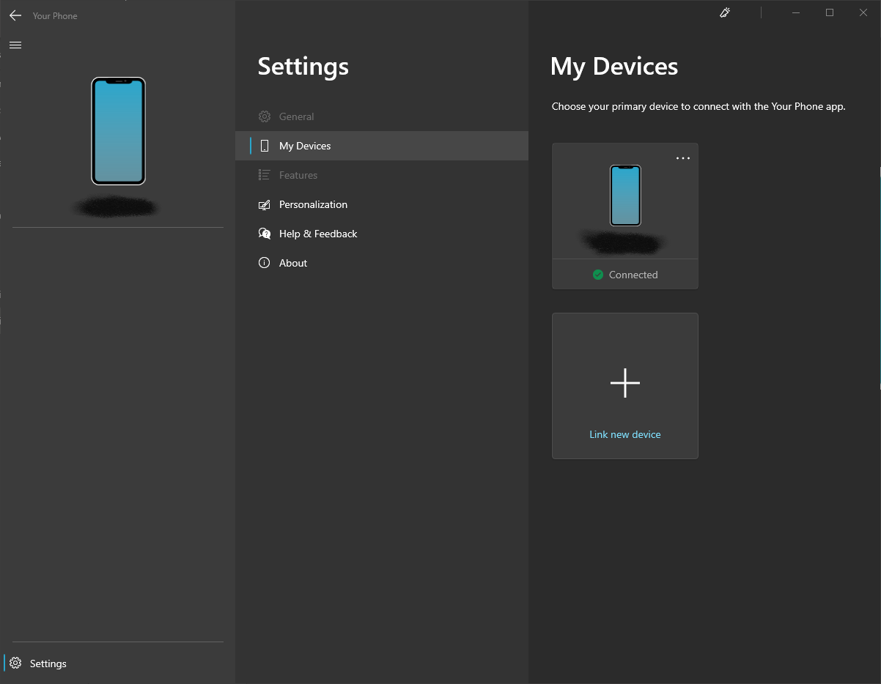Click the large phone image in left sidebar

tap(118, 131)
